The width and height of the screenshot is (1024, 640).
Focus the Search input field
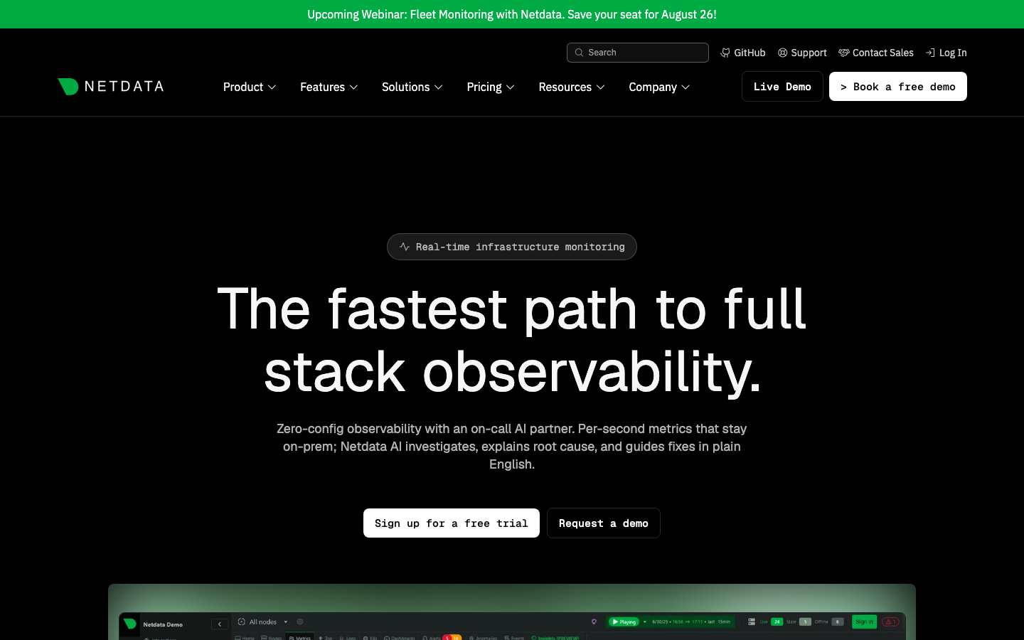click(x=638, y=53)
